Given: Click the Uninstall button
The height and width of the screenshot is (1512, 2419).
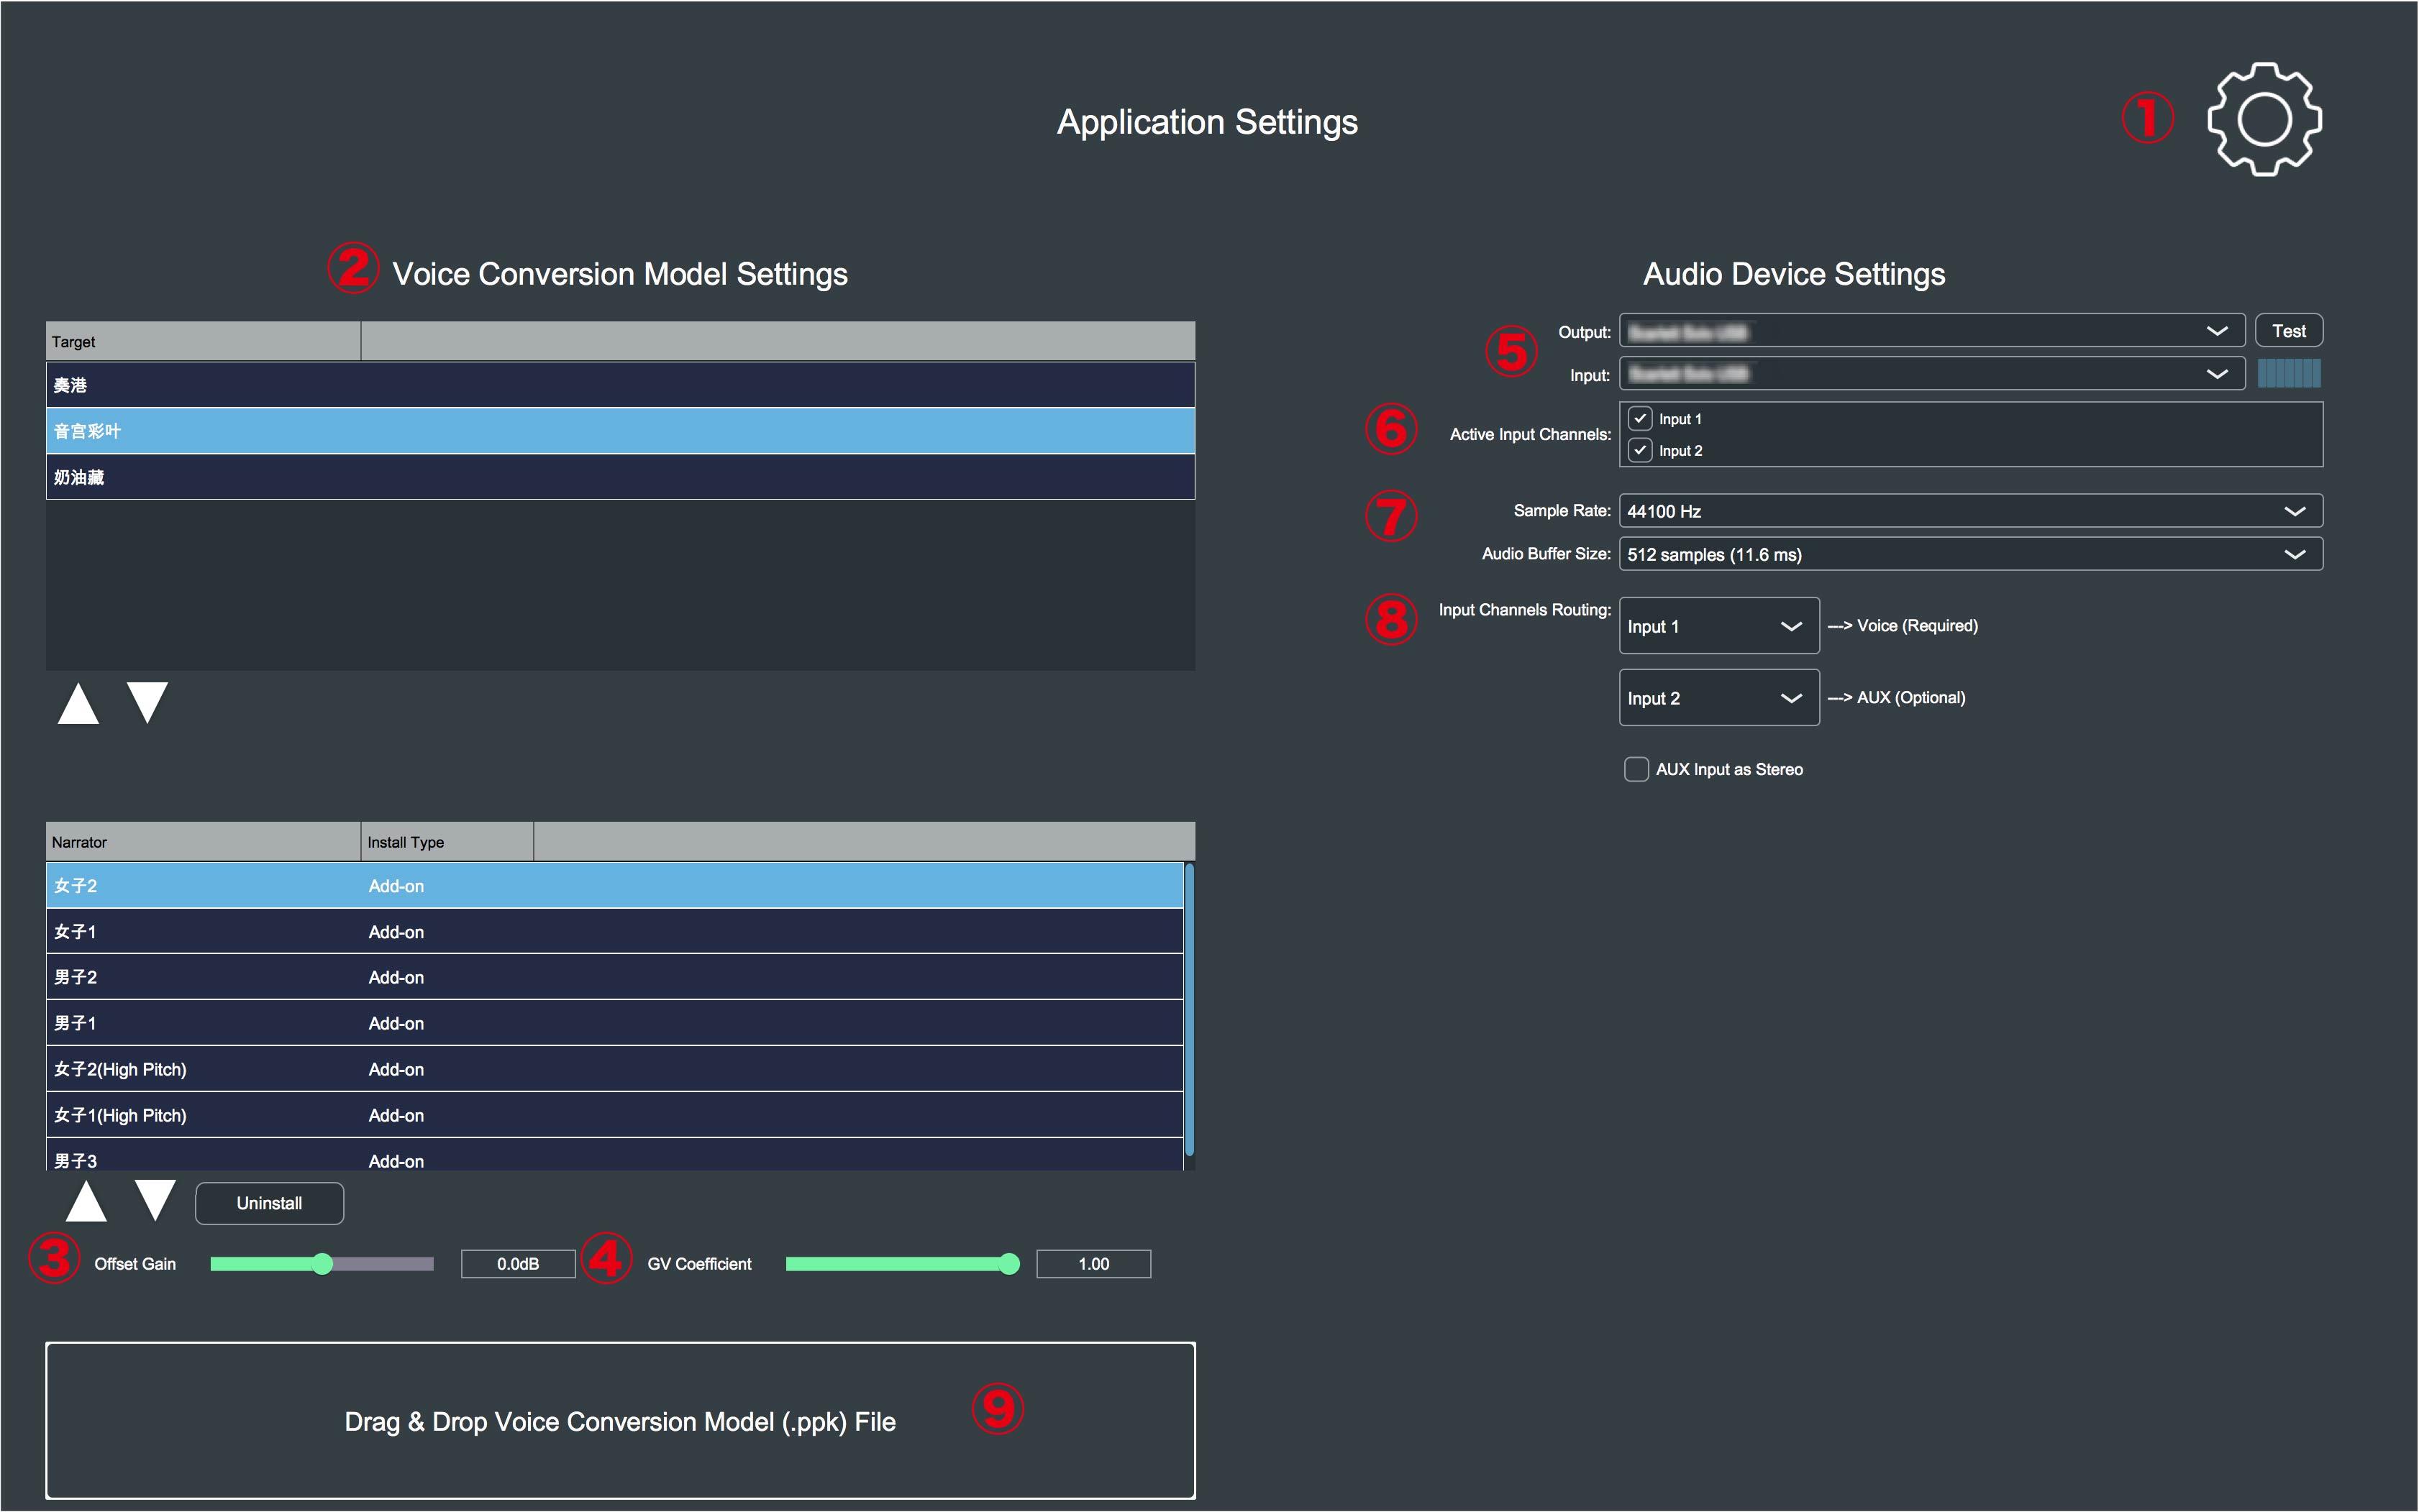Looking at the screenshot, I should 269,1203.
